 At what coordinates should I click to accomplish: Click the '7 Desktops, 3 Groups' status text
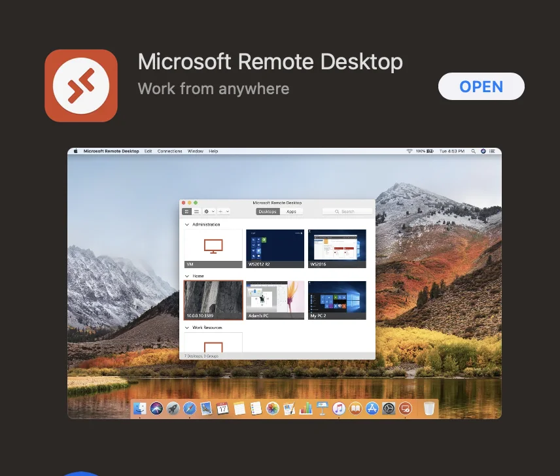point(201,356)
